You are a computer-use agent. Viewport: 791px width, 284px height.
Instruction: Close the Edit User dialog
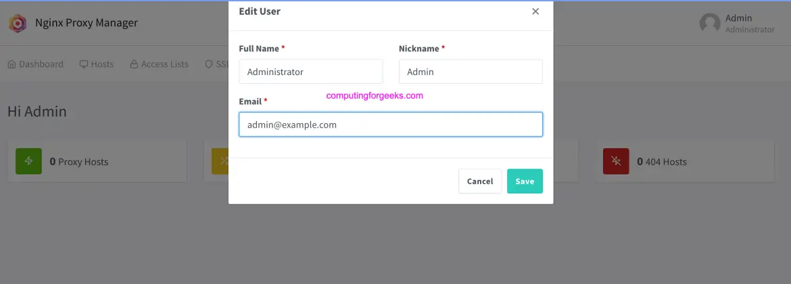(535, 11)
